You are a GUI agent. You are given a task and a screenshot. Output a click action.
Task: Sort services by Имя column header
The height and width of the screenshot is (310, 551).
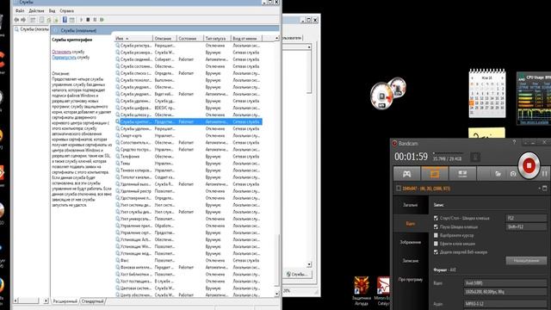pos(133,38)
